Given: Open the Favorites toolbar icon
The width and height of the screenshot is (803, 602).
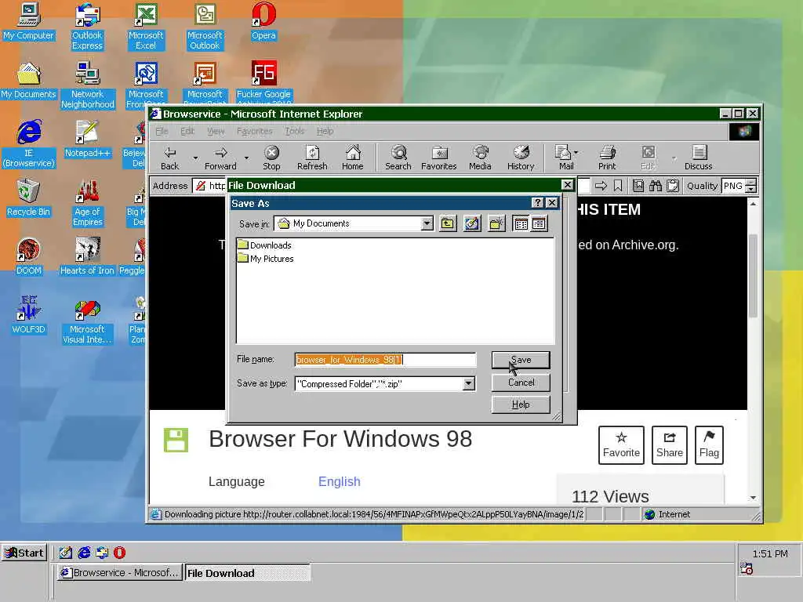Looking at the screenshot, I should [439, 158].
